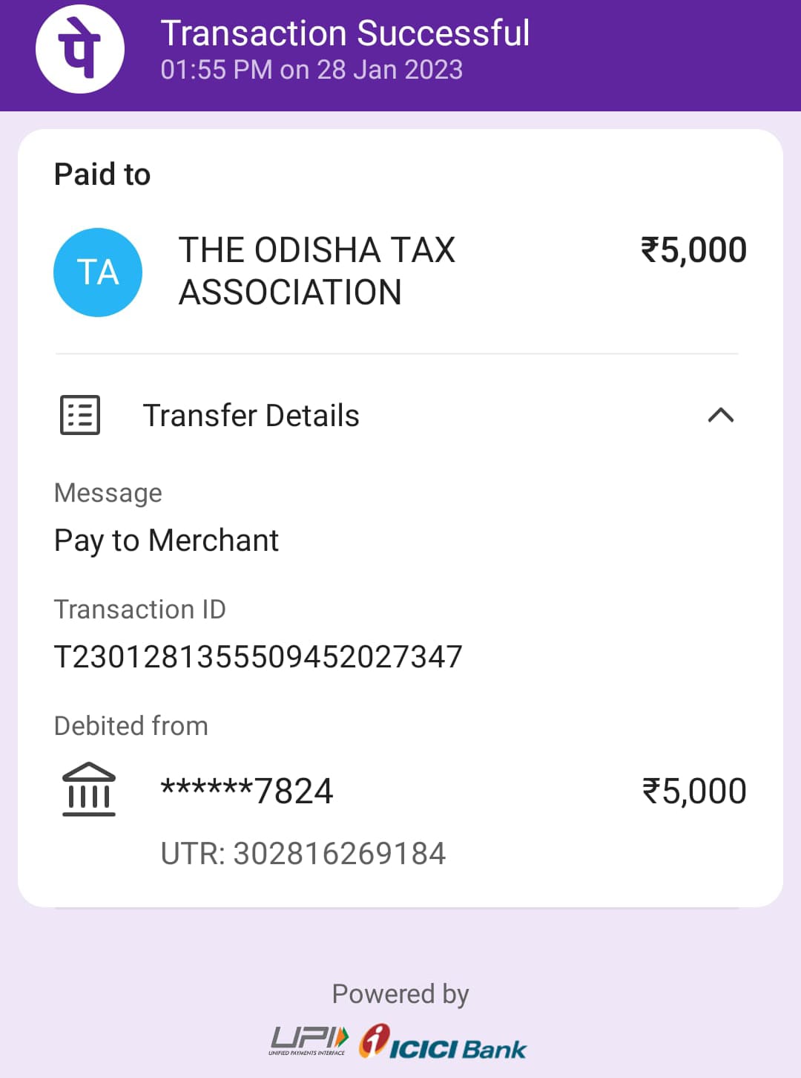Click the Paid to label
Image resolution: width=801 pixels, height=1078 pixels.
click(102, 174)
